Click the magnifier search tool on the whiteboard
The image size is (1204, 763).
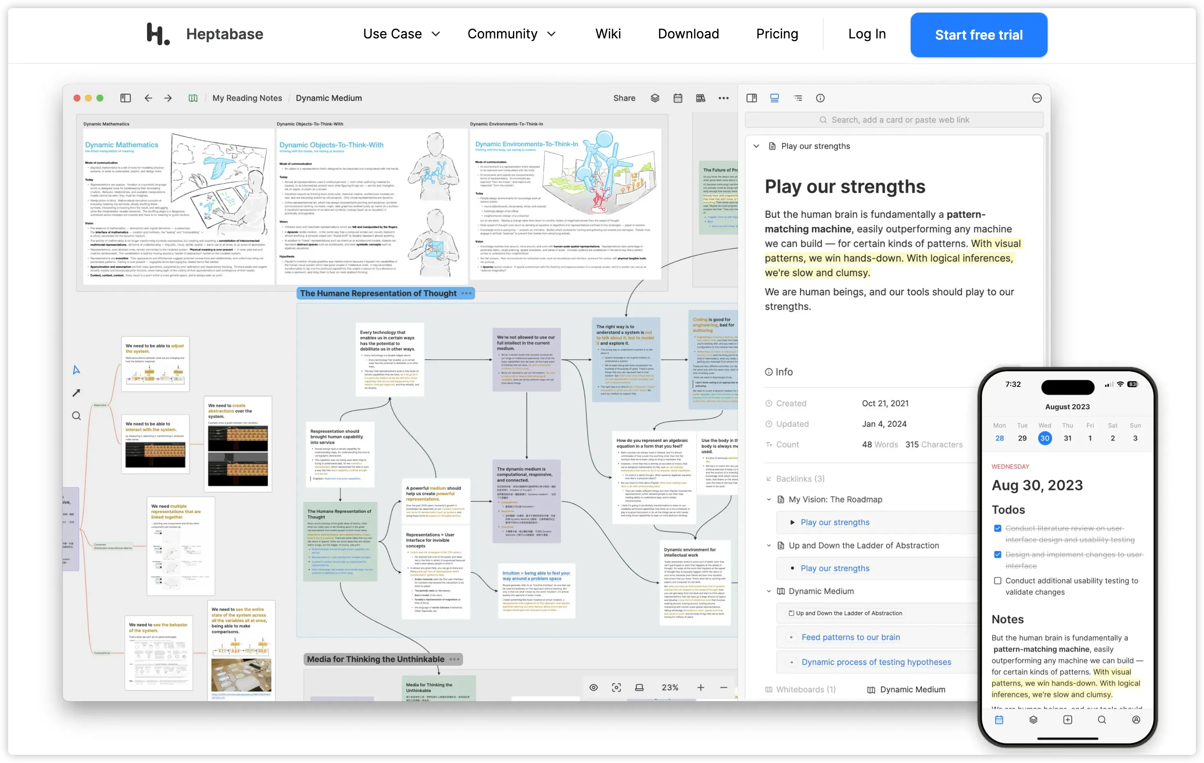[x=76, y=416]
